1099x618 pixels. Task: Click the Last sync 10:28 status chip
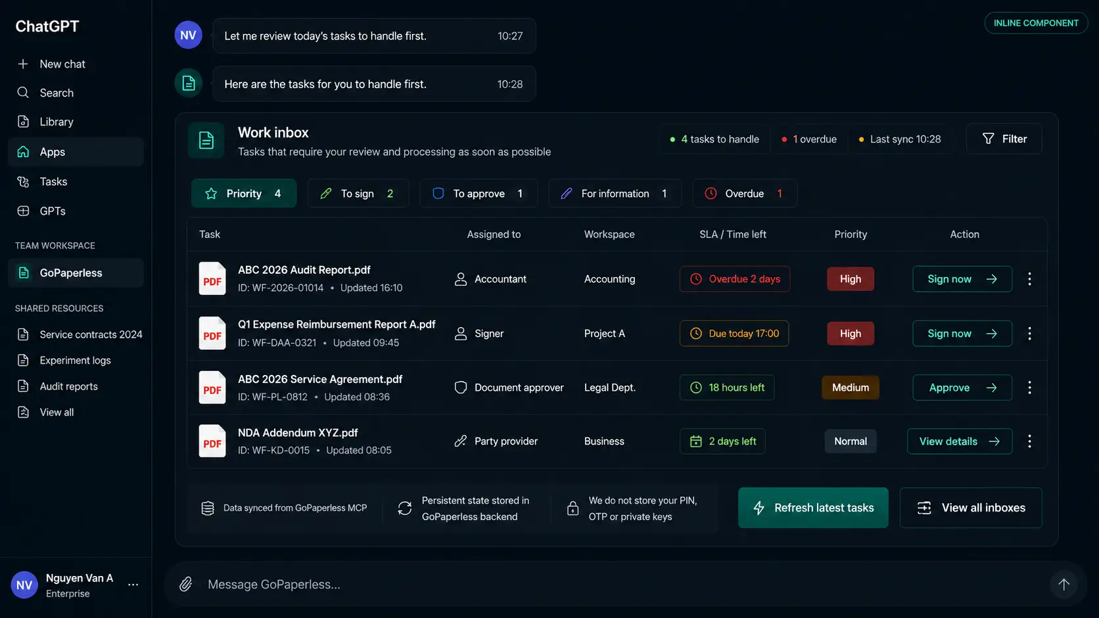[899, 139]
